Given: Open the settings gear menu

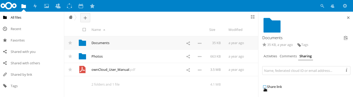Looking at the screenshot, I should click(345, 6).
